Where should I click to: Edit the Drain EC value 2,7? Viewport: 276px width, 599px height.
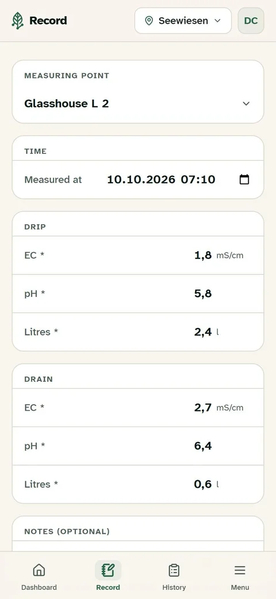point(203,408)
